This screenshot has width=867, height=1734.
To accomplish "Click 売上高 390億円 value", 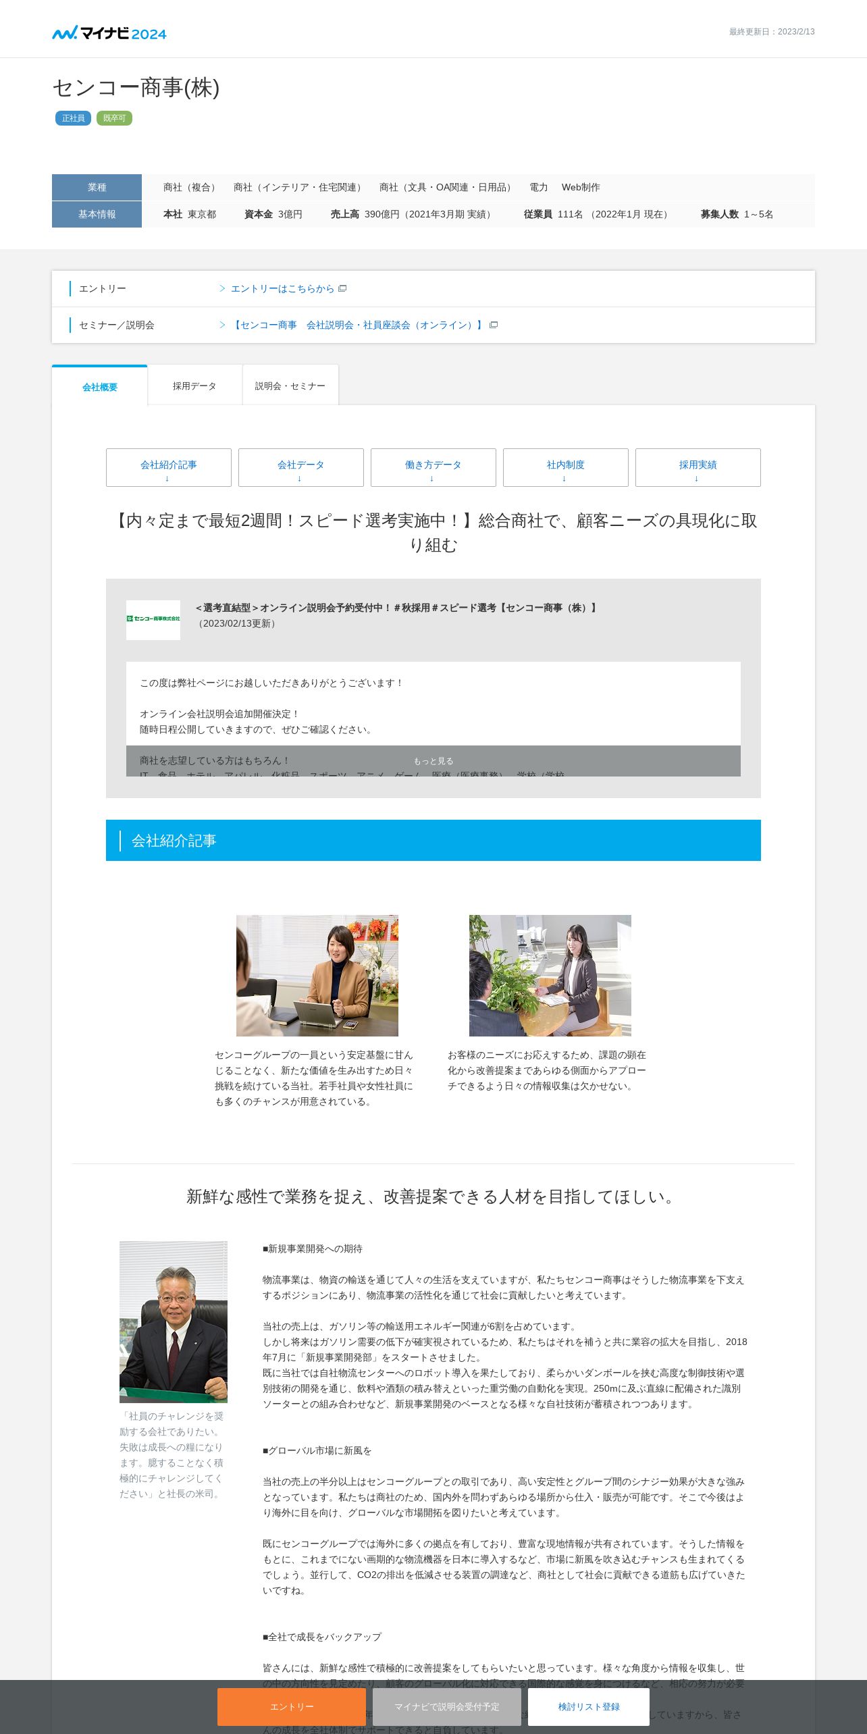I will point(413,214).
